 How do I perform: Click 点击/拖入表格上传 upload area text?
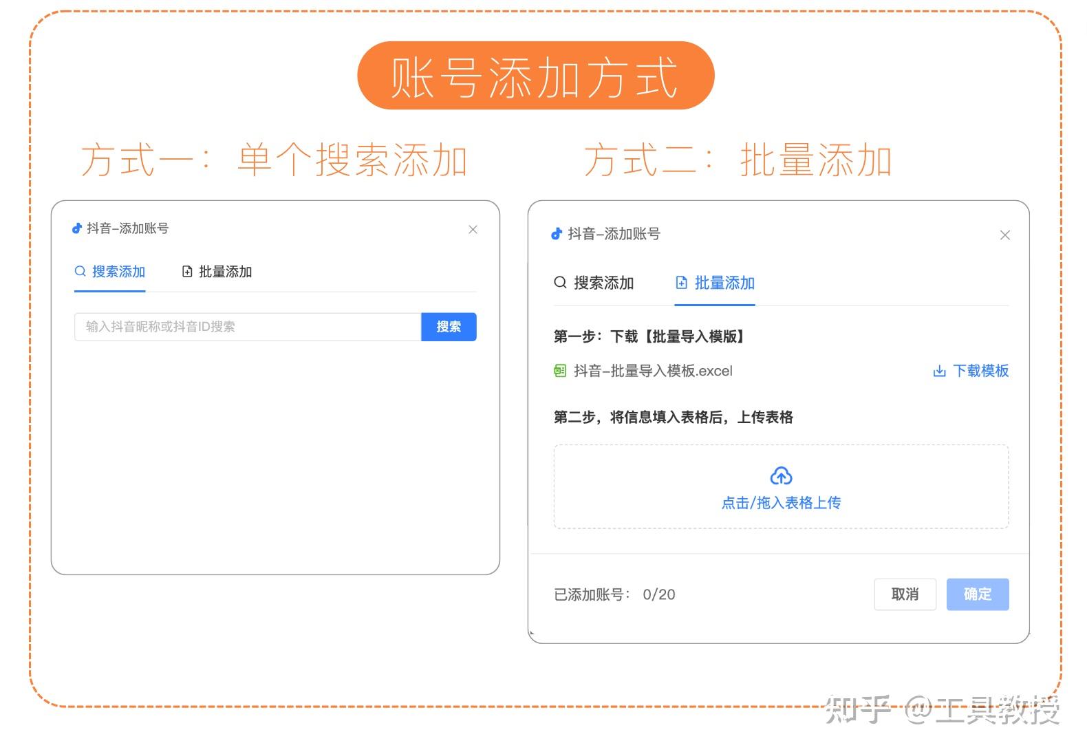coord(781,503)
